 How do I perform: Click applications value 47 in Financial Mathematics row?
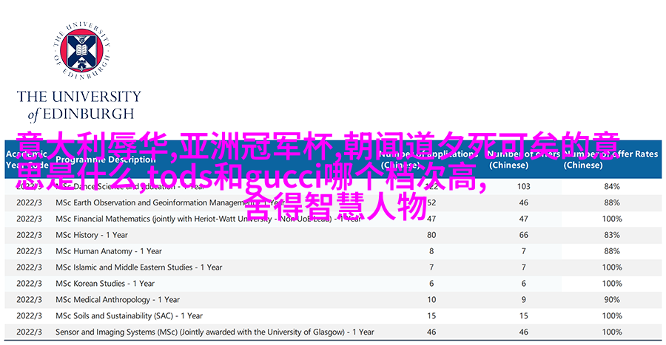pos(431,219)
